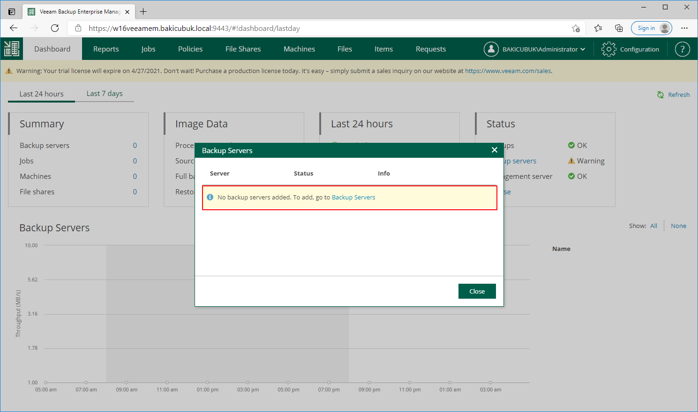Follow the Backup Servers link in dialog
The image size is (698, 412).
[x=353, y=197]
